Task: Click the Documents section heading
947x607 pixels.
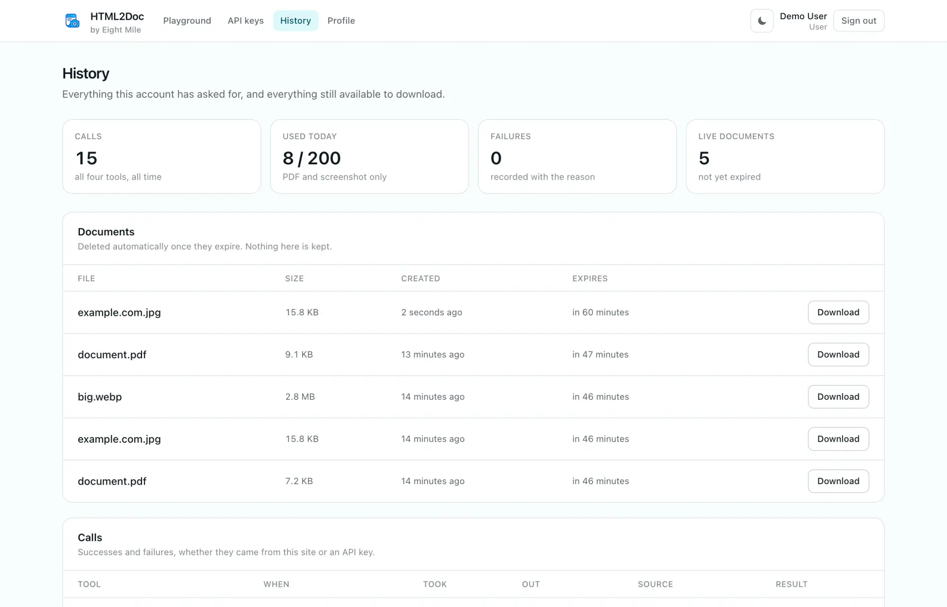Action: point(106,232)
